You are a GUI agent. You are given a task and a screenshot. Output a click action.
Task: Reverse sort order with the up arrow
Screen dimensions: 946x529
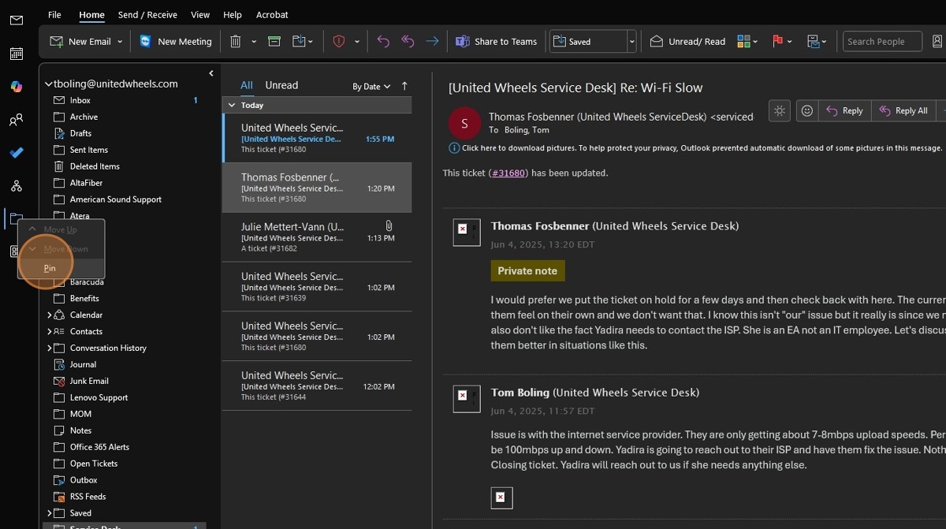pyautogui.click(x=404, y=86)
